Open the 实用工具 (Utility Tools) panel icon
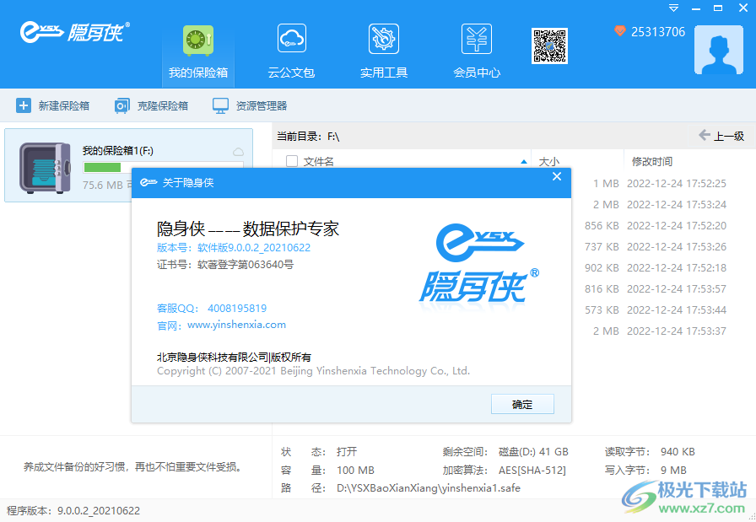 click(x=382, y=39)
